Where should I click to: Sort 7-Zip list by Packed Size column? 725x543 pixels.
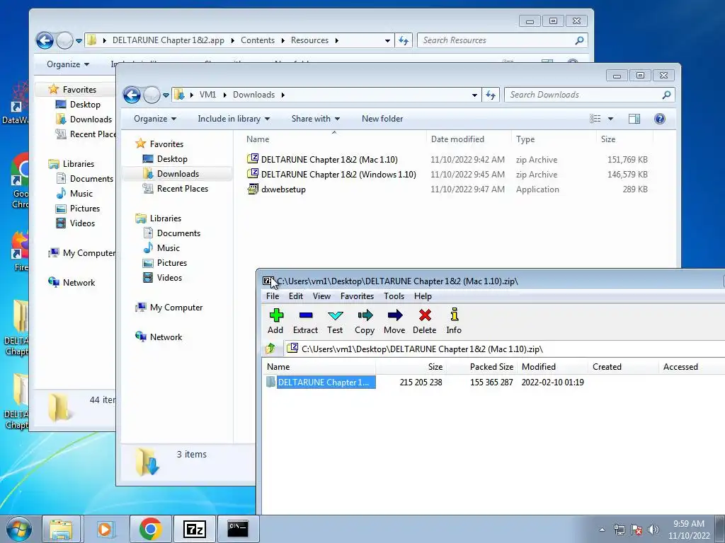[x=491, y=367]
